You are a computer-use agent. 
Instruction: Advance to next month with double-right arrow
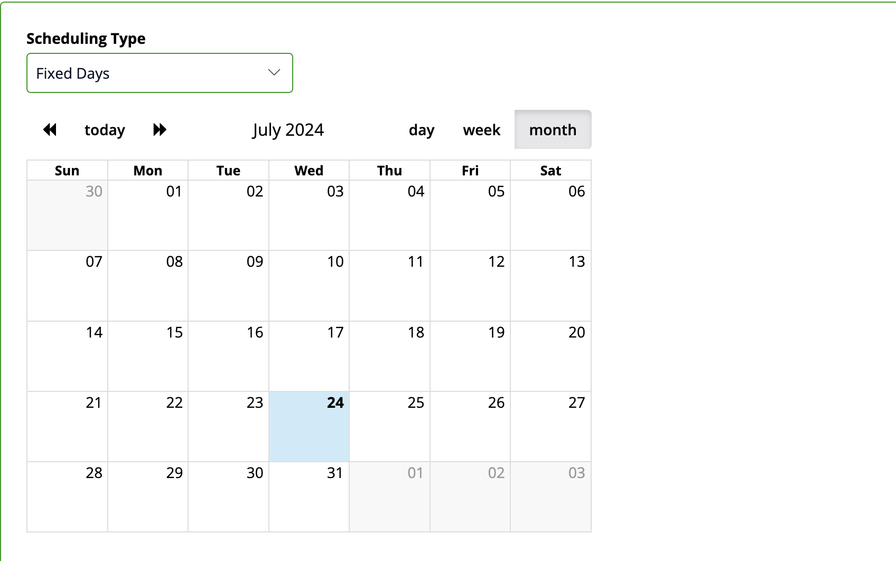click(160, 130)
